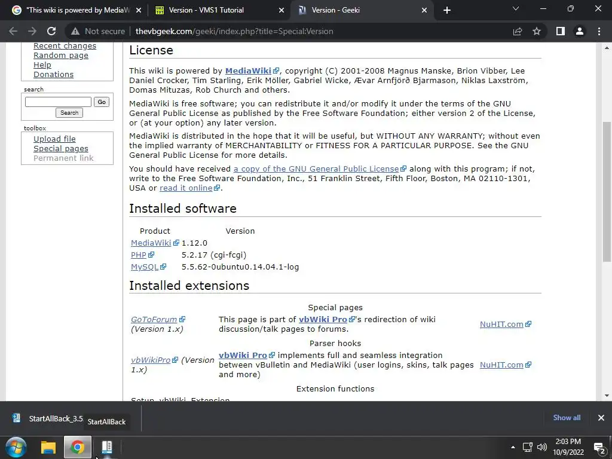This screenshot has height=459, width=612.
Task: Bookmark this page with star icon
Action: (537, 31)
